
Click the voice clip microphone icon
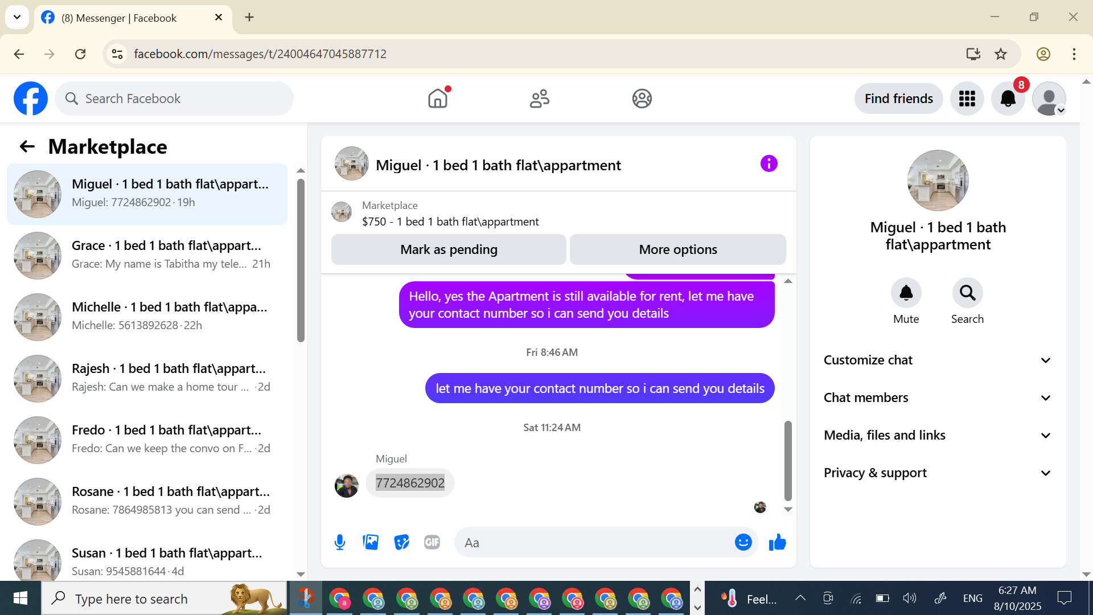(340, 542)
